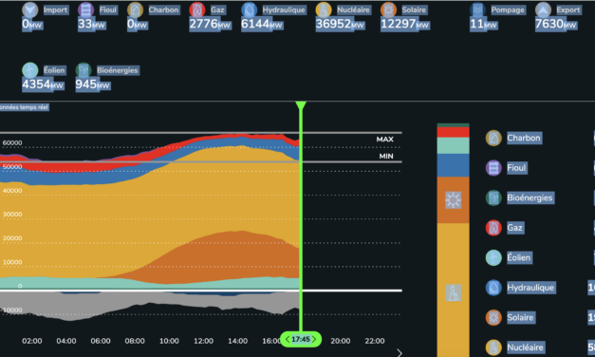Viewport: 595px width, 357px height.
Task: Click the blue Hydraulique segment of the stacked bar
Action: click(x=453, y=165)
